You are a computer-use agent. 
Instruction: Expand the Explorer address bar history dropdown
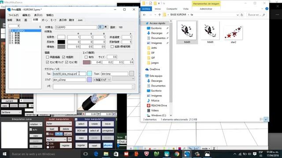click(x=237, y=15)
